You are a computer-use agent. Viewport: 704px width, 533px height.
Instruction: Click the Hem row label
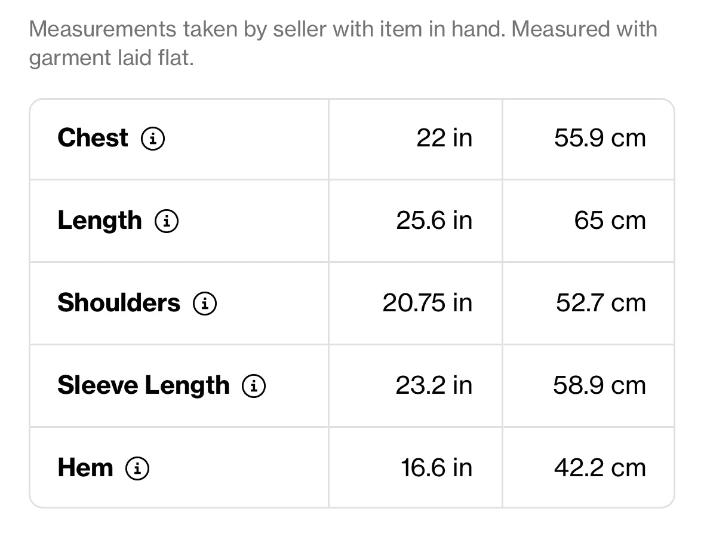pyautogui.click(x=85, y=467)
